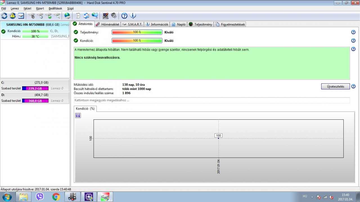The image size is (360, 202).
Task: Switch to the Teljesítmény tab
Action: tap(201, 24)
